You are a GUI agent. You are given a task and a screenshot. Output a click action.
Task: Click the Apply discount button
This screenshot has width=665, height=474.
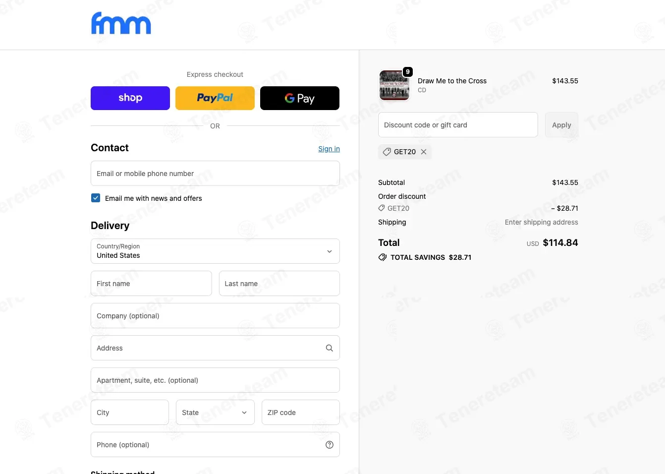(x=561, y=125)
